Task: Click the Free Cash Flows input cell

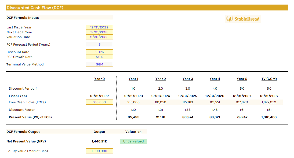Action: 99,102
